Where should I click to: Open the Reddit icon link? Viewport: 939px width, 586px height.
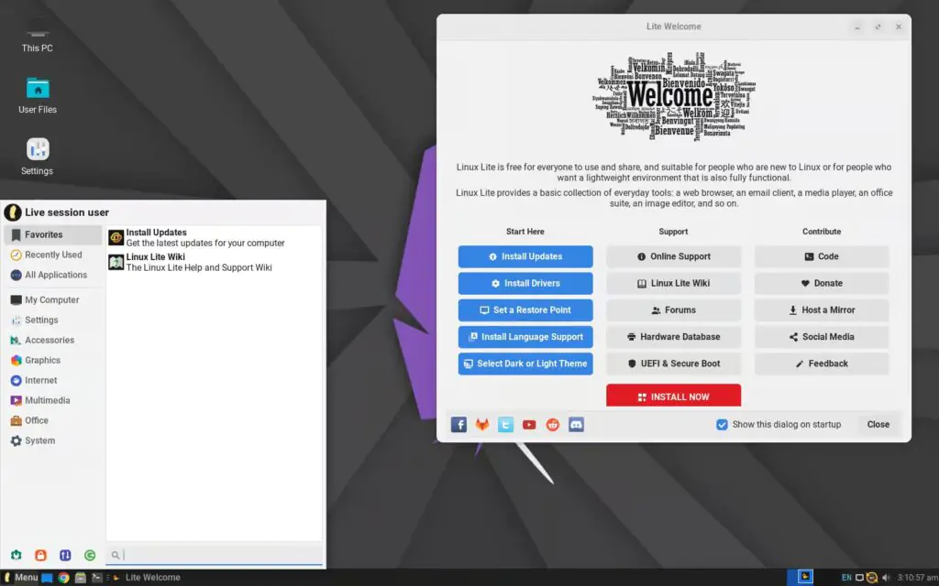point(552,425)
